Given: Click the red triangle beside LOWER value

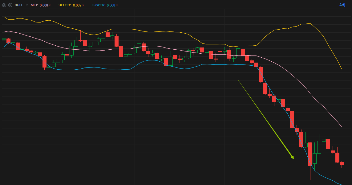Looking at the screenshot, I should point(117,5).
